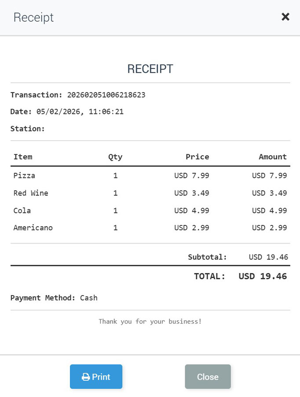Click the Cola item name

(22, 210)
